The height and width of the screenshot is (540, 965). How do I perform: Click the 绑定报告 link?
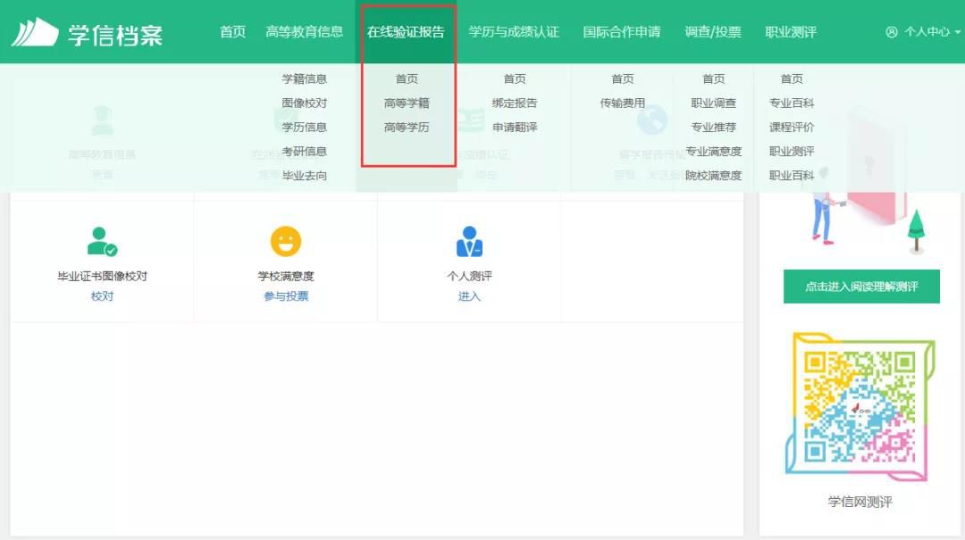point(514,103)
